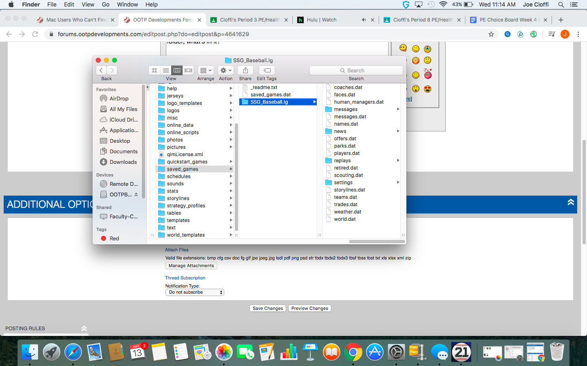Open the Spotlight search magnifier in menu bar
This screenshot has height=366, width=587.
click(x=561, y=4)
